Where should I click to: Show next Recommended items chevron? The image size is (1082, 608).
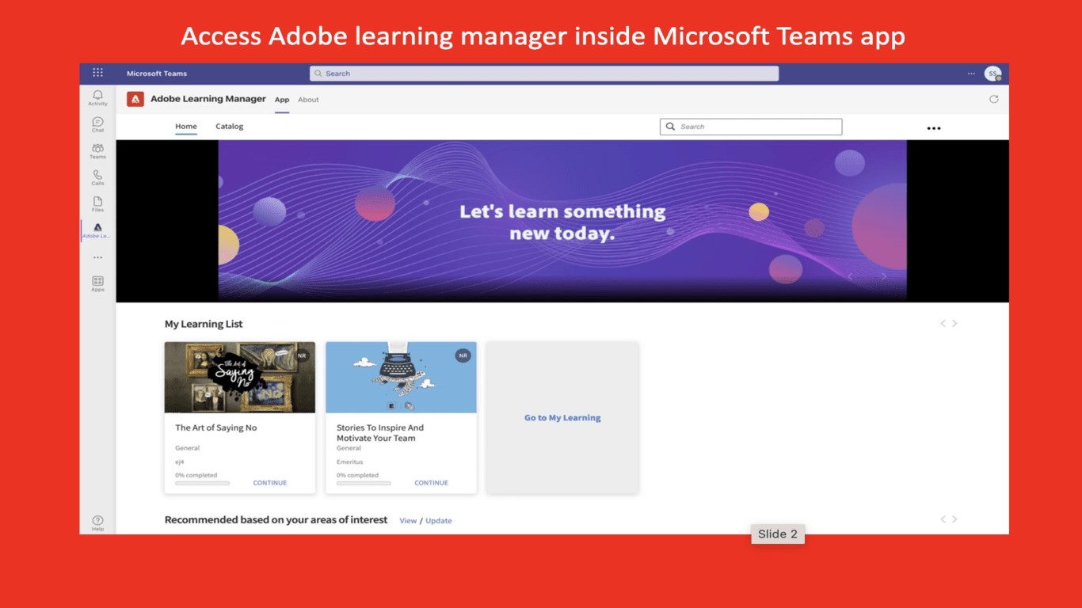[954, 519]
